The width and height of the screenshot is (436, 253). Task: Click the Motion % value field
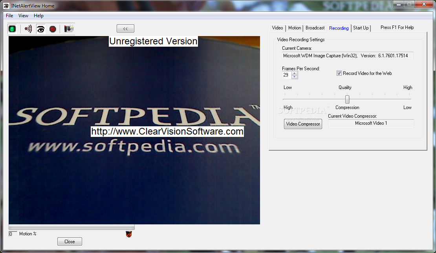coord(13,234)
